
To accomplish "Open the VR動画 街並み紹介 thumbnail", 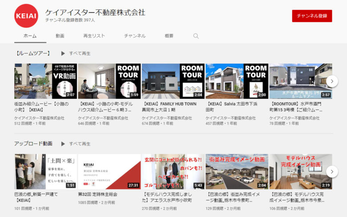I will [x=45, y=81].
